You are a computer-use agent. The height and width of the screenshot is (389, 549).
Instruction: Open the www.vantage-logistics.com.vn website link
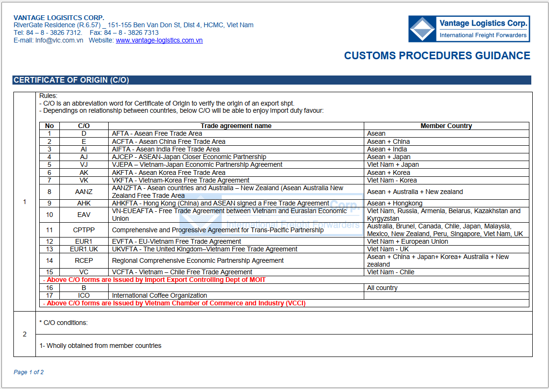(x=159, y=41)
